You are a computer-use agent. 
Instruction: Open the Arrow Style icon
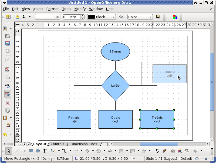[x=24, y=17]
